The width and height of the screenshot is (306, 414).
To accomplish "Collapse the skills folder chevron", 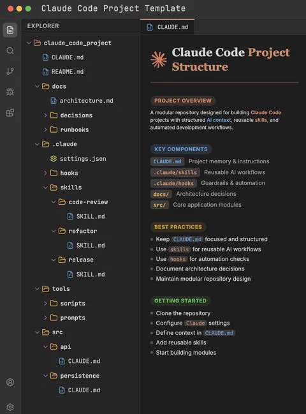I will point(45,188).
